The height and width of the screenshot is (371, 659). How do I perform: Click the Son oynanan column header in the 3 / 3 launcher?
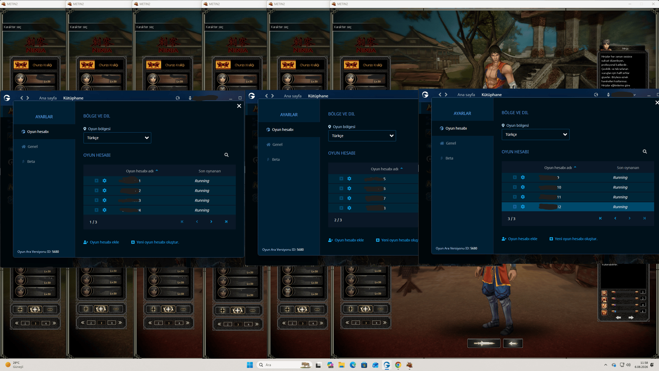click(x=628, y=168)
